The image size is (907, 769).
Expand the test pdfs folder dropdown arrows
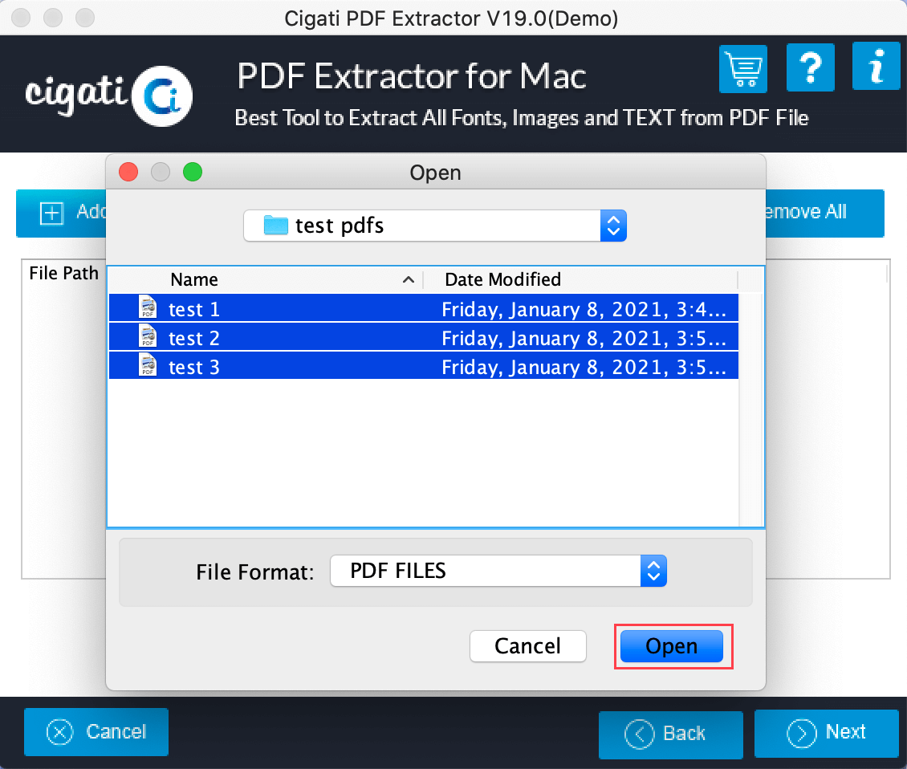click(613, 226)
